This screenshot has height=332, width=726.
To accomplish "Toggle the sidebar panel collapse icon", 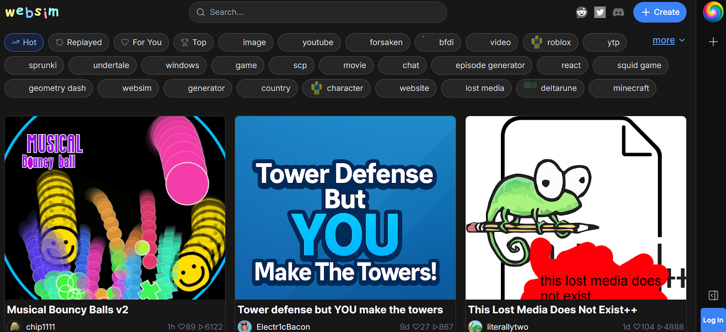I will pos(713,295).
